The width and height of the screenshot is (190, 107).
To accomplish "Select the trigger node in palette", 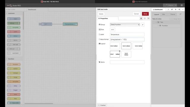I will pos(14,90).
